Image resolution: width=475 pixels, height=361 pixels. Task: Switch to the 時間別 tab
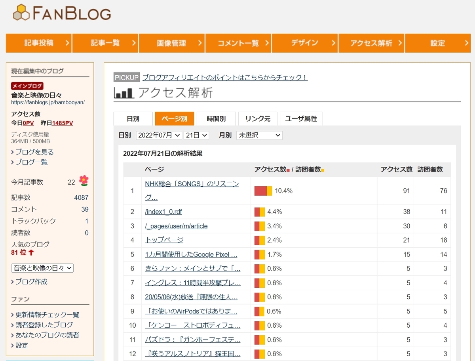pyautogui.click(x=216, y=119)
